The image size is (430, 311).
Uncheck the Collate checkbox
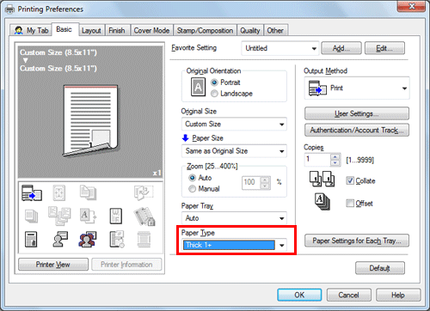[x=350, y=180]
